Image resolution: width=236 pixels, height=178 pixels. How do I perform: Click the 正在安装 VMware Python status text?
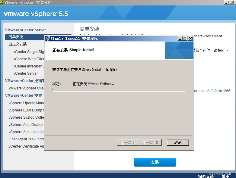(93, 84)
